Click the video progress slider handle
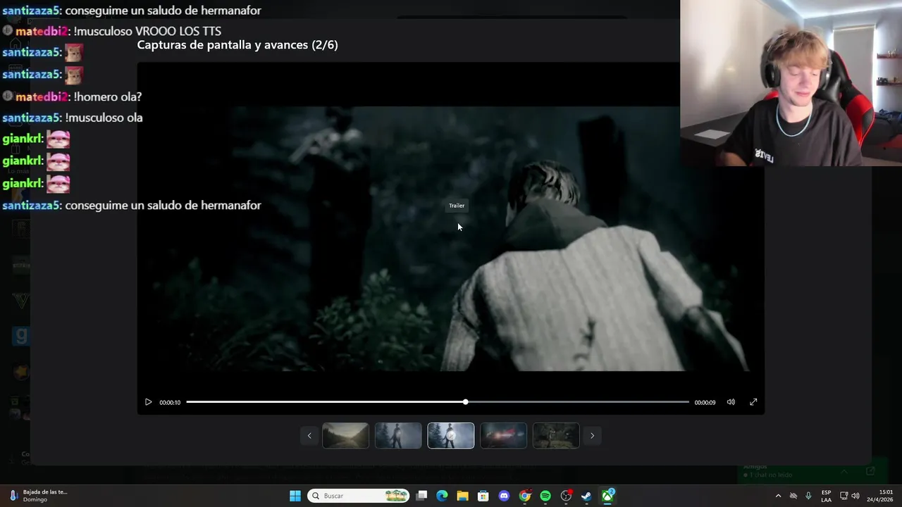Screen dimensions: 902x507 pyautogui.click(x=466, y=402)
